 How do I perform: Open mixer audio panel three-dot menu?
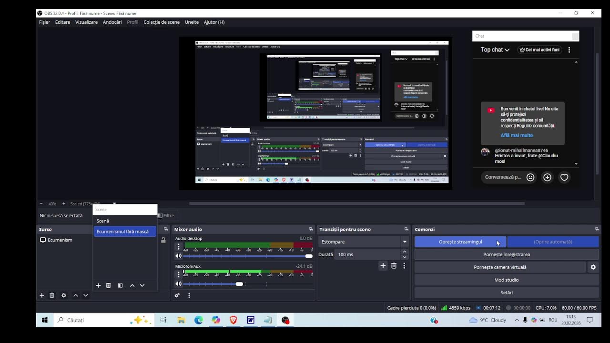189,295
